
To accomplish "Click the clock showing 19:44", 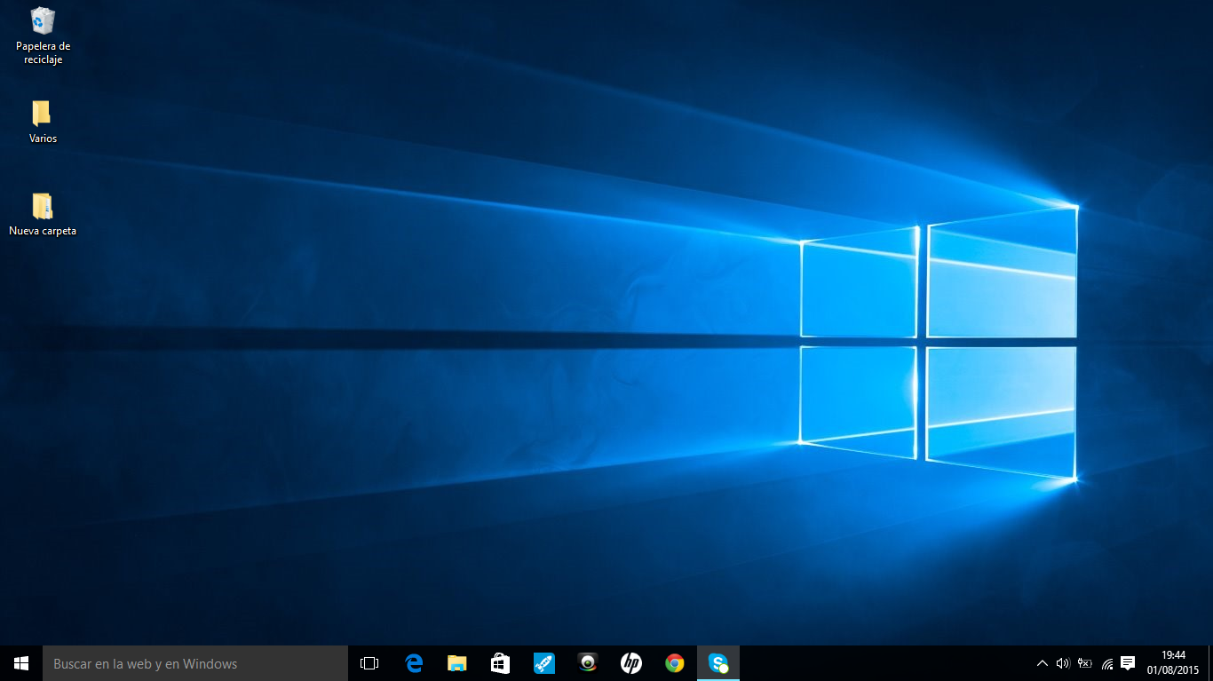I will pos(1173,662).
